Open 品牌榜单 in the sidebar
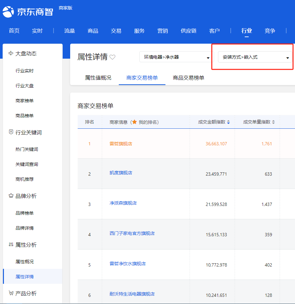Image resolution: width=295 pixels, height=304 pixels. tap(24, 213)
